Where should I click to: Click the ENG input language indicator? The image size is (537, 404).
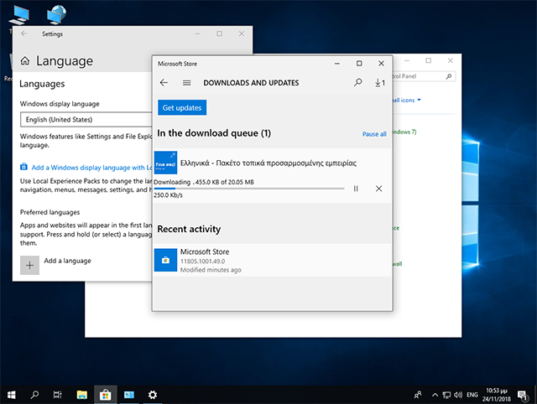[473, 394]
